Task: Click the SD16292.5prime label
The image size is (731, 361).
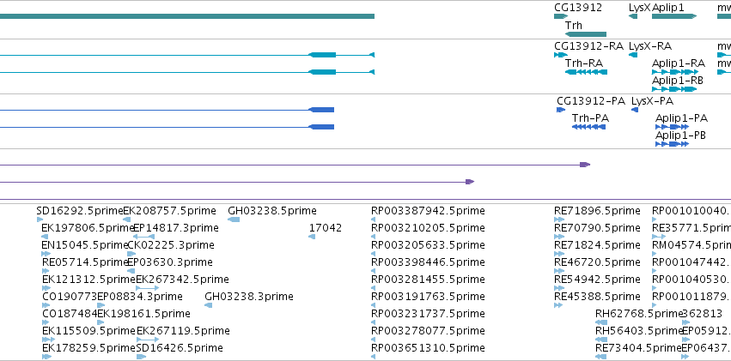Action: pos(80,211)
